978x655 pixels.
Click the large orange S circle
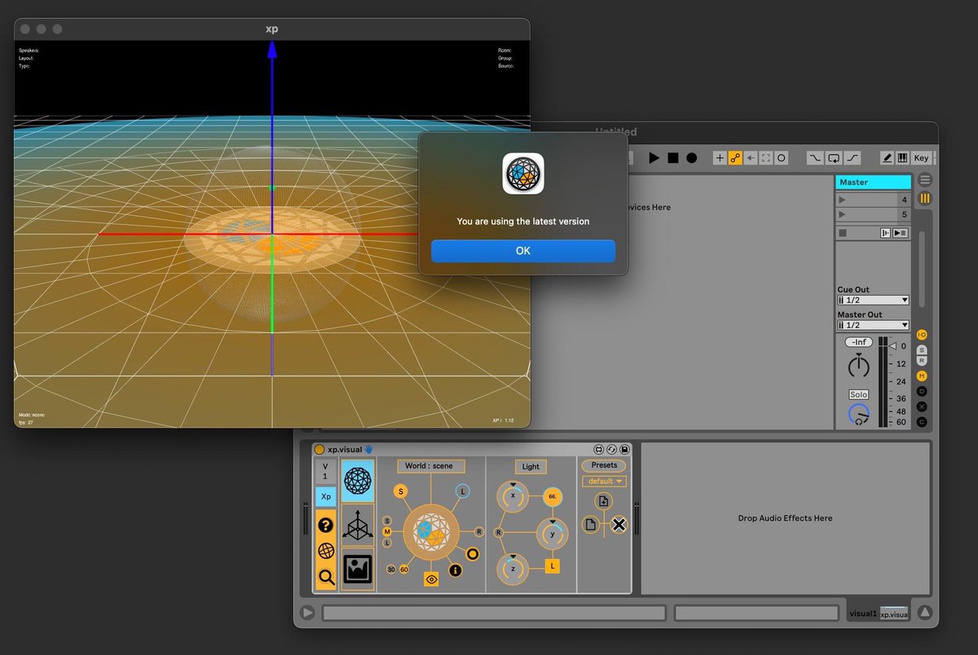pyautogui.click(x=401, y=491)
